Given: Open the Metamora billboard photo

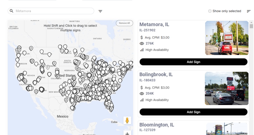Looking at the screenshot, I should (227, 38).
